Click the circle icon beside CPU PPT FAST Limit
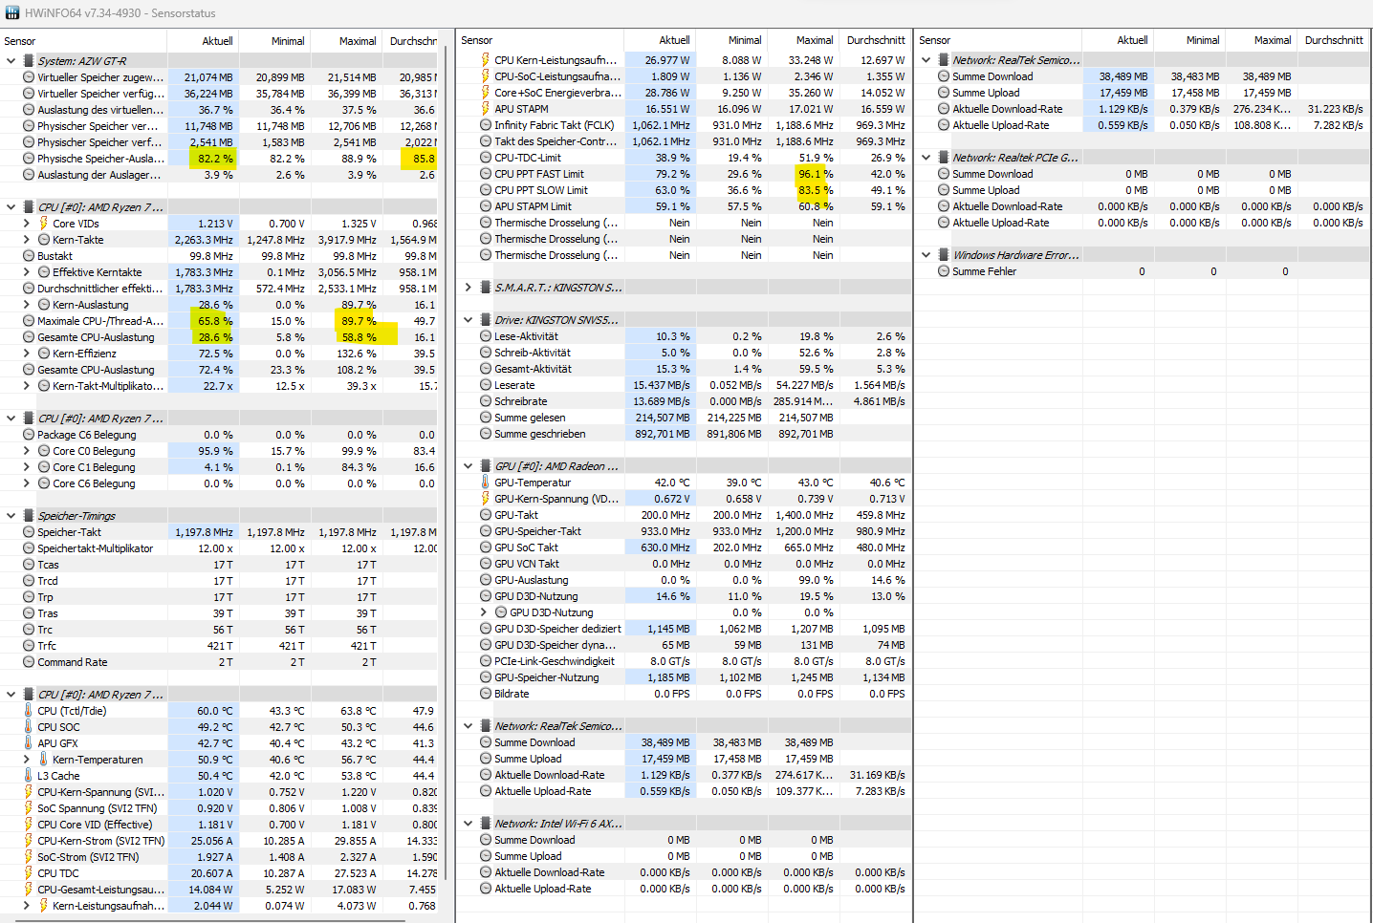 pos(486,174)
